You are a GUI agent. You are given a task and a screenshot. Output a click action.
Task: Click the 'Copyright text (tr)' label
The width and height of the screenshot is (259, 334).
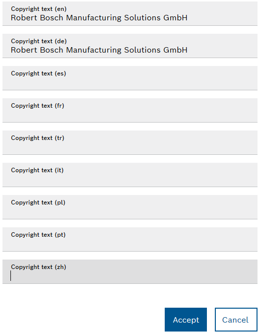point(38,138)
